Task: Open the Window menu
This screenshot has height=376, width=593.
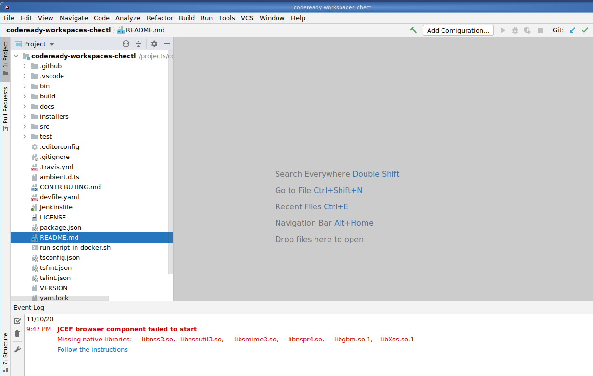Action: coord(272,18)
